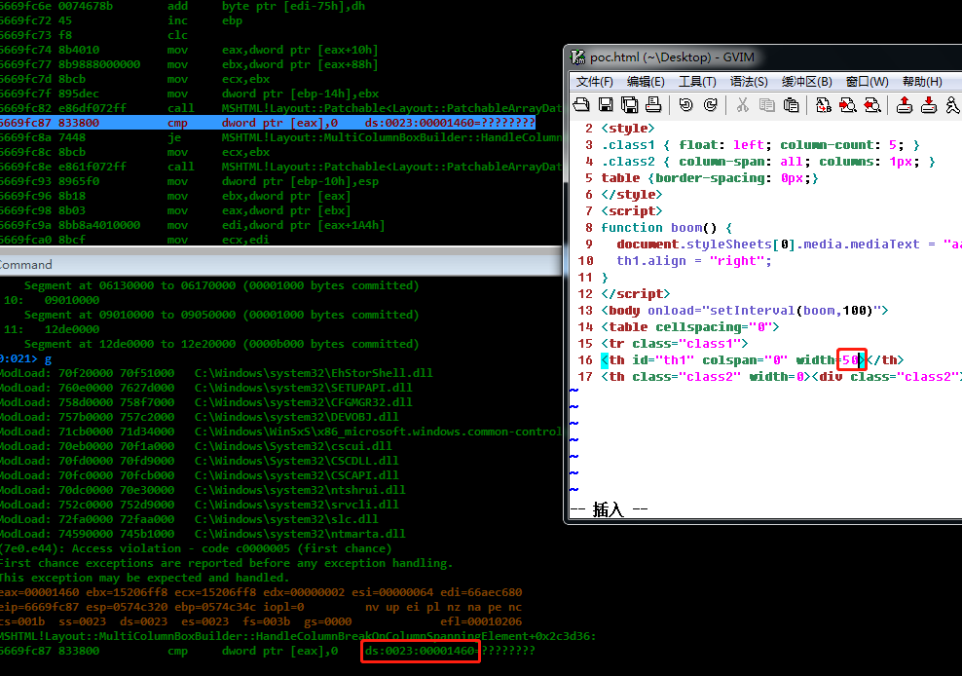The width and height of the screenshot is (962, 676).
Task: Click the Copy icon in GVIM toolbar
Action: (x=767, y=105)
